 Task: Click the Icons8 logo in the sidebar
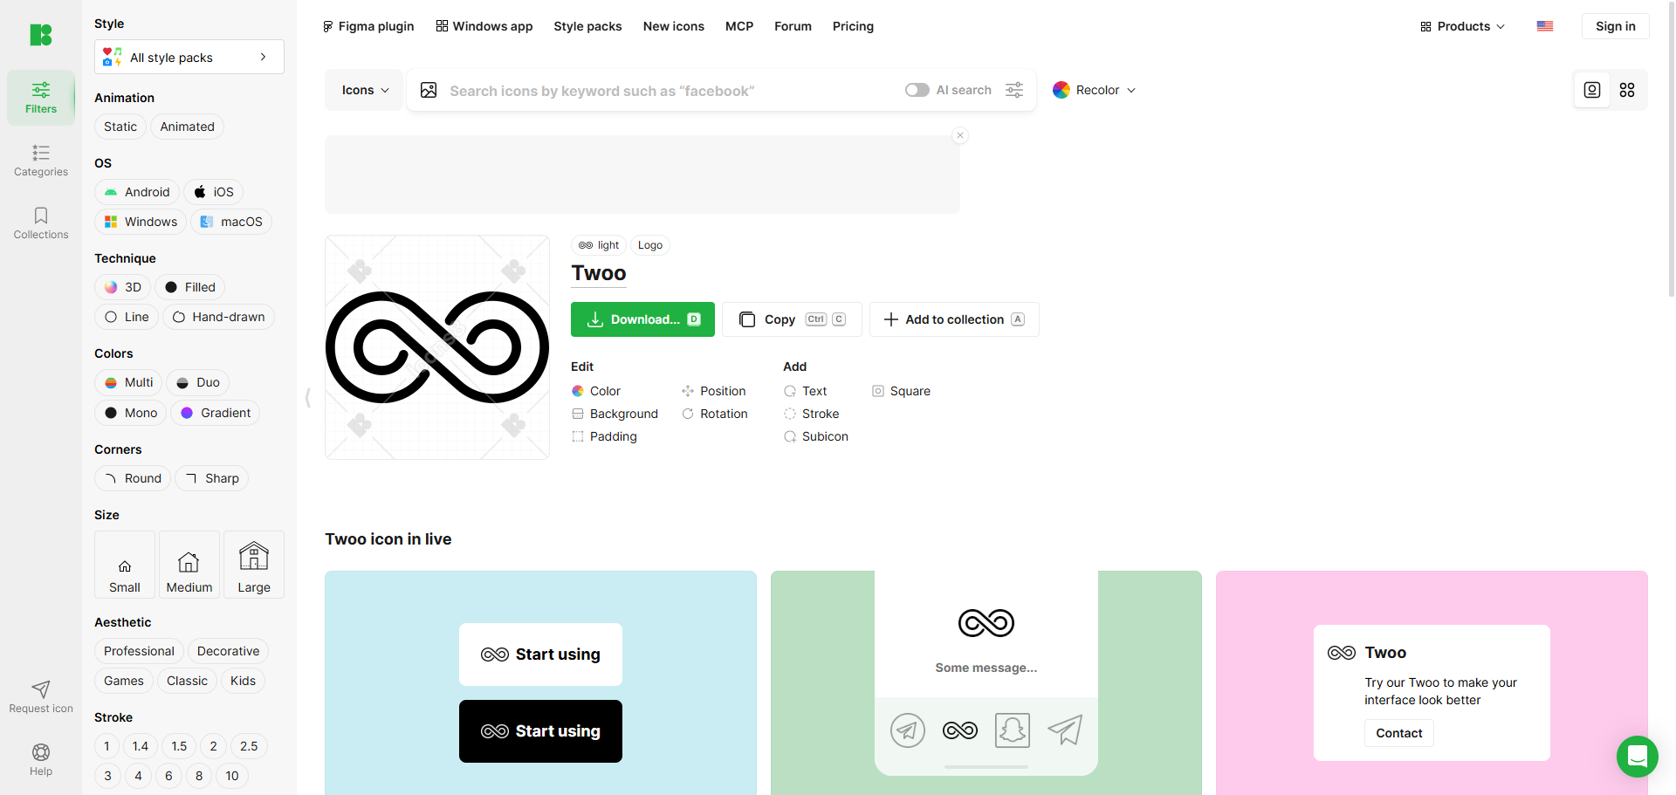click(x=41, y=35)
